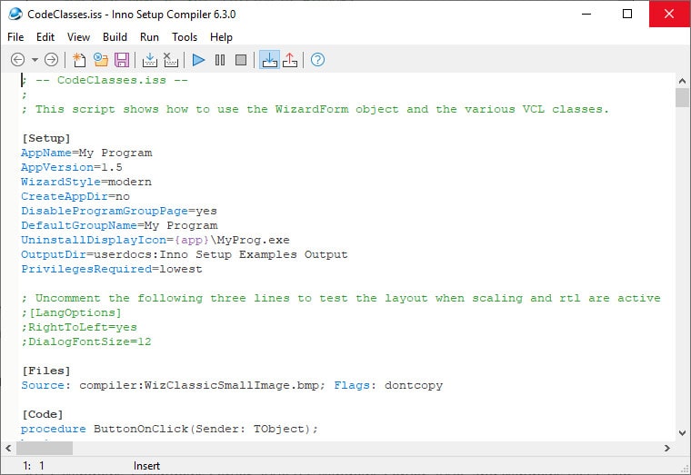Minimize the Inno Setup Compiler window
691x475 pixels.
586,15
